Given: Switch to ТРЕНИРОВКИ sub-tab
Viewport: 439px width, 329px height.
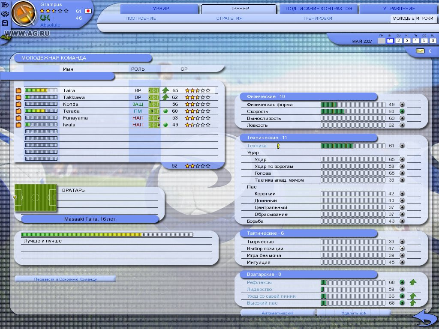Looking at the screenshot, I should [318, 18].
